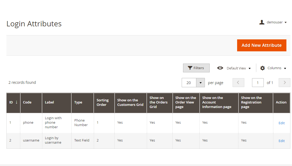Screen dimensions: 292x166
Task: Click Yes under Account Information for phone row
Action: (x=205, y=122)
